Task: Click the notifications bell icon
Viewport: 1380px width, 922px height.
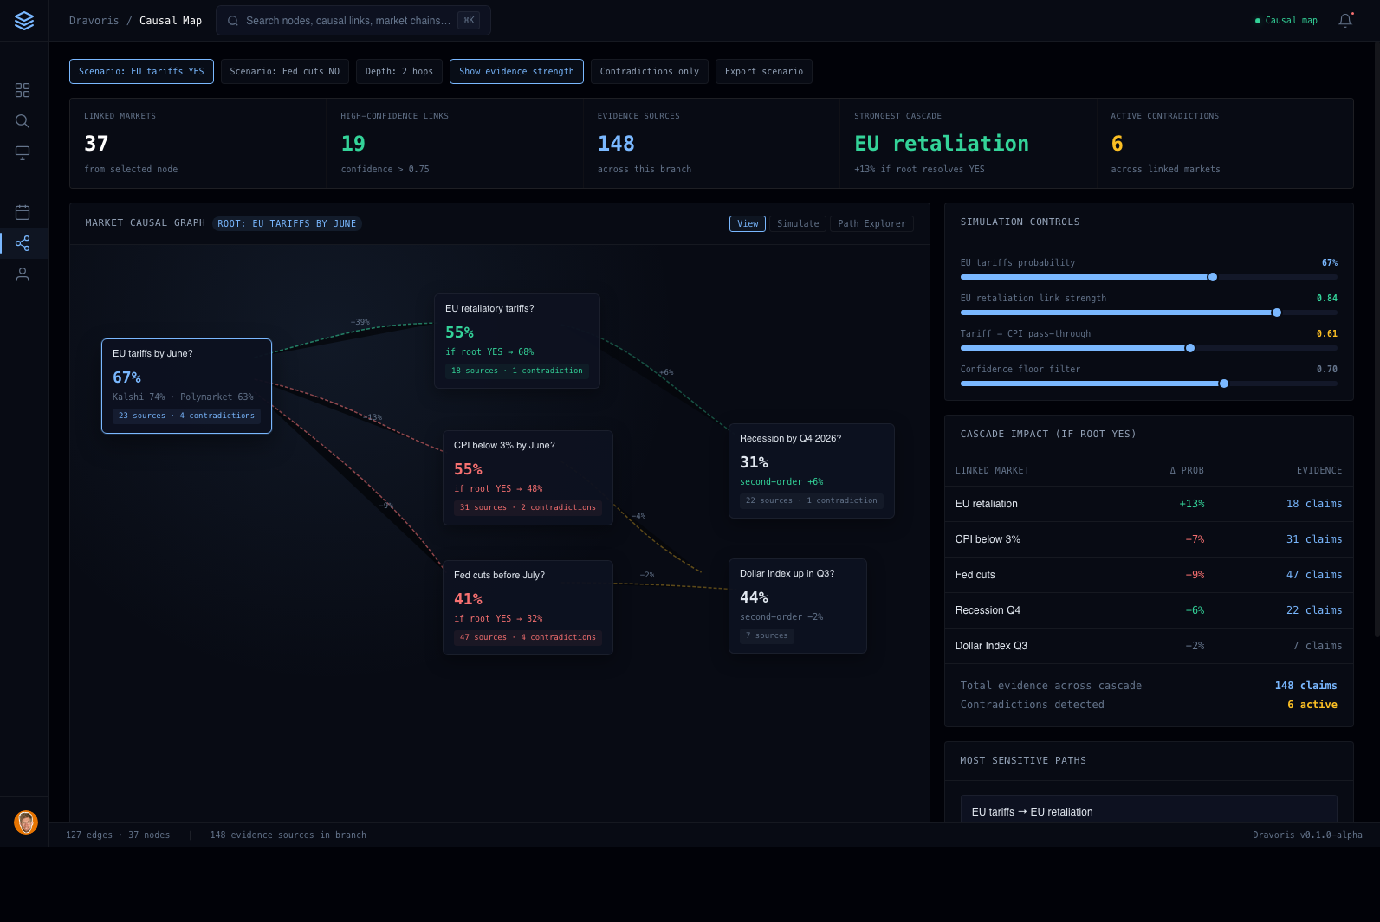Action: point(1344,21)
